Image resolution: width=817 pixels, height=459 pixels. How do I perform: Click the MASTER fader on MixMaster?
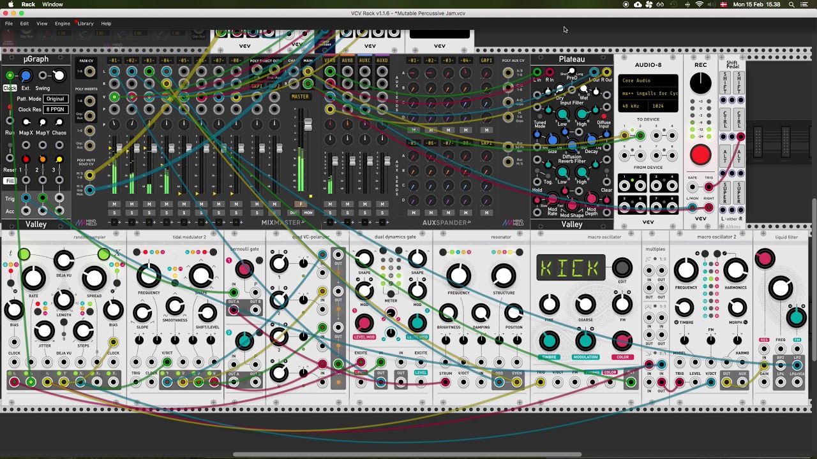pyautogui.click(x=308, y=124)
